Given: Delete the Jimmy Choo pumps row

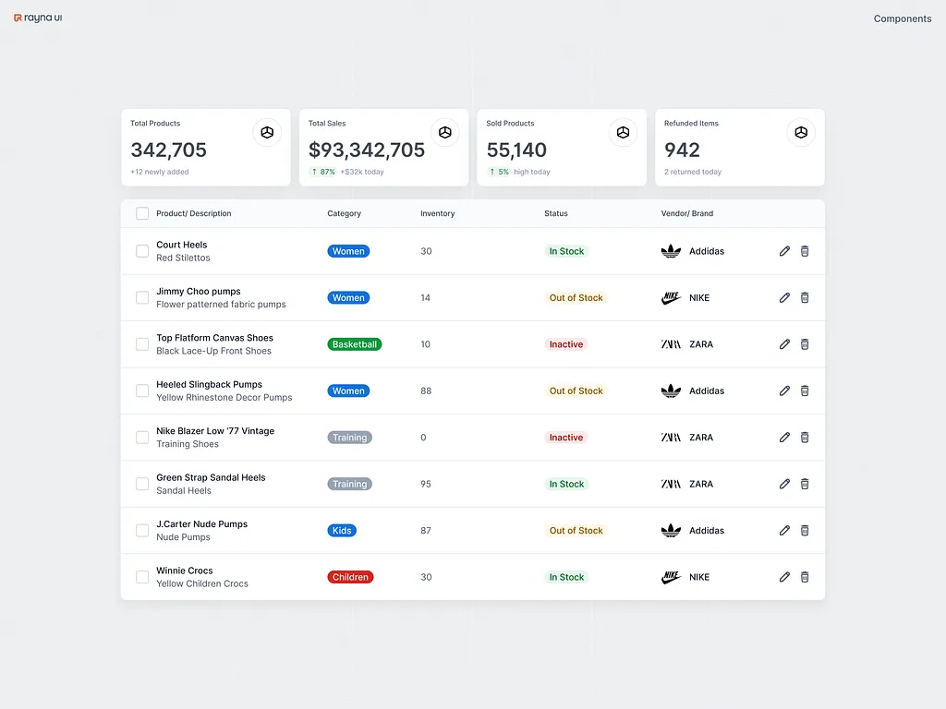Looking at the screenshot, I should [805, 297].
